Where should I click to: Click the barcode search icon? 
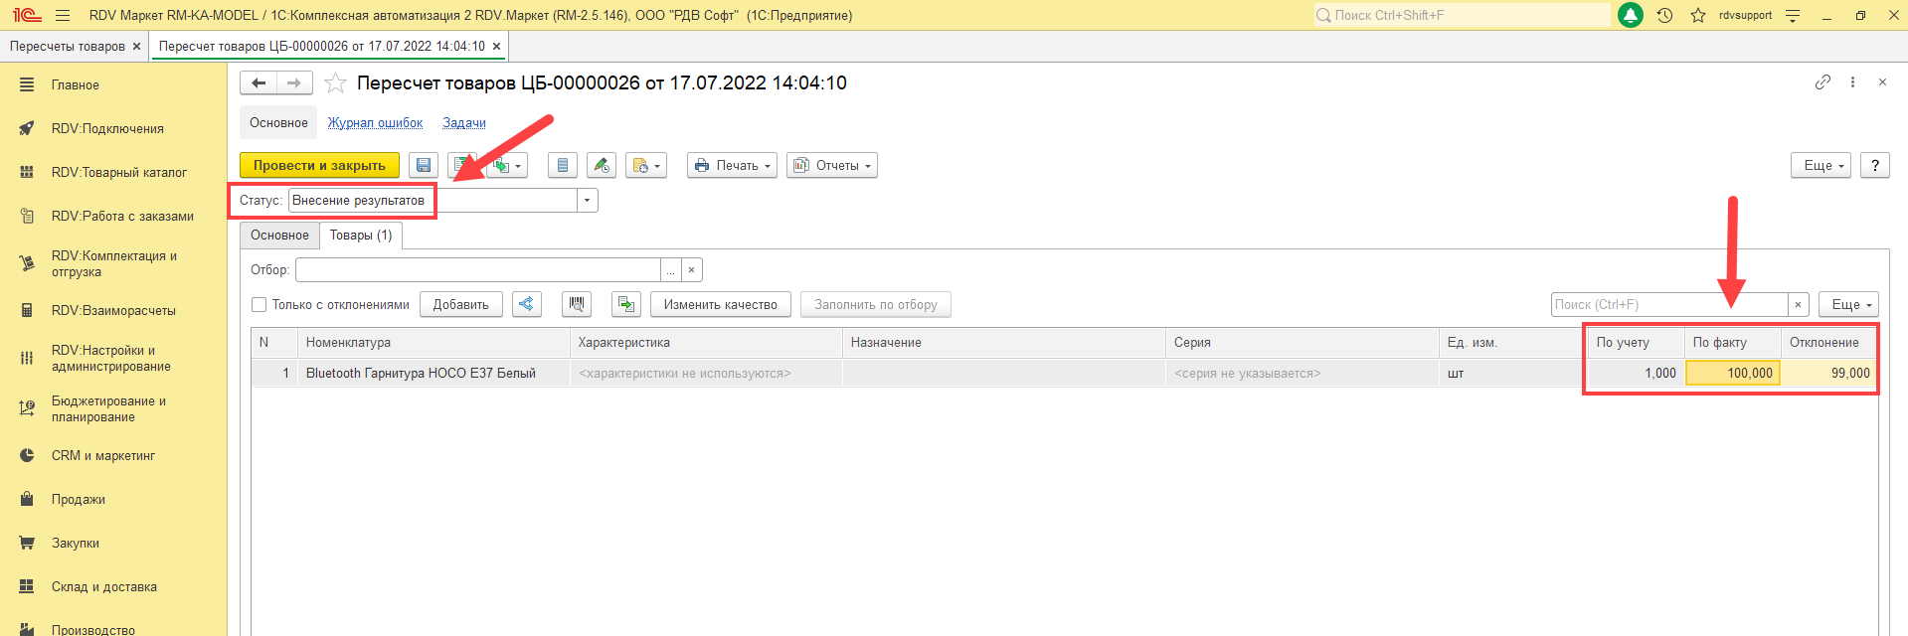(577, 305)
